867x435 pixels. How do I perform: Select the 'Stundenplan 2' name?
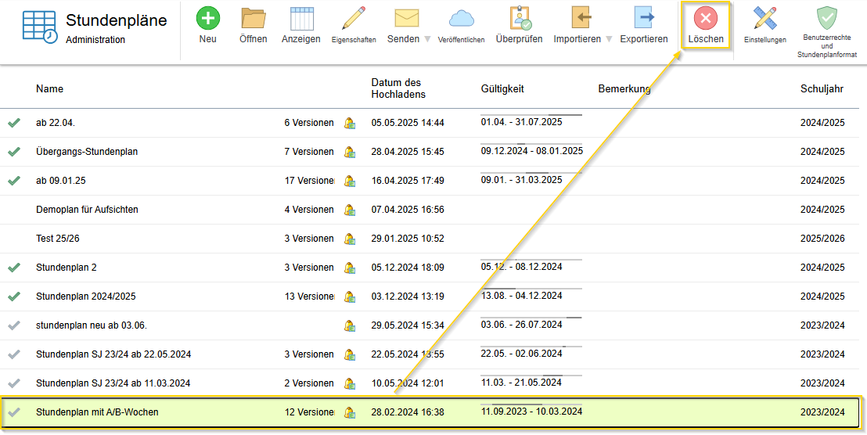tap(67, 268)
